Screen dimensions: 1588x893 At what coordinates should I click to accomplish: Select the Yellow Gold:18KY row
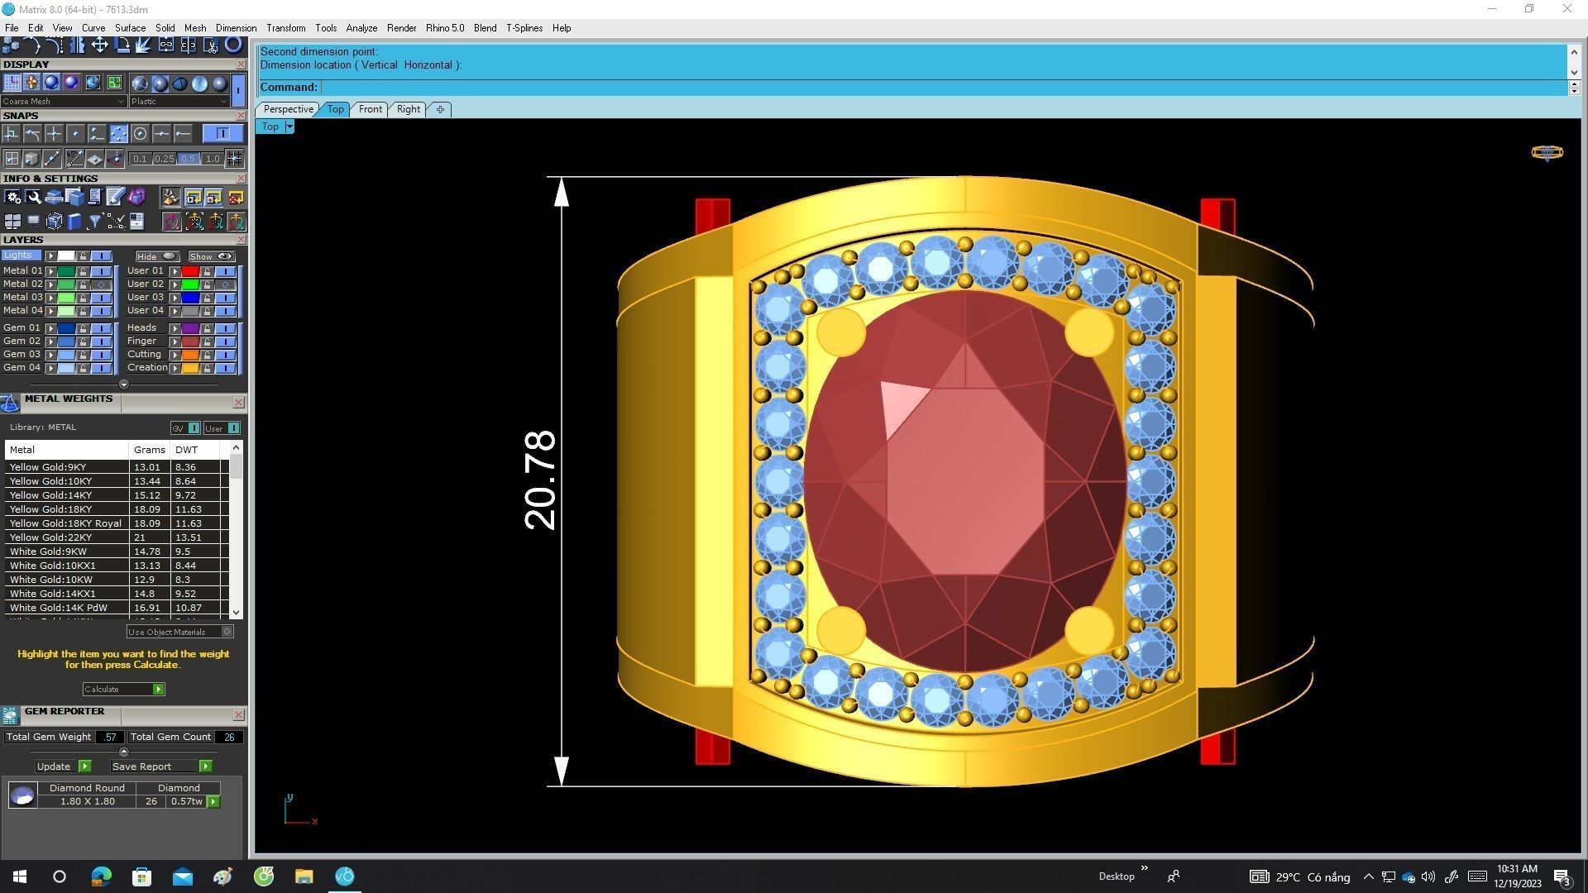[x=116, y=509]
